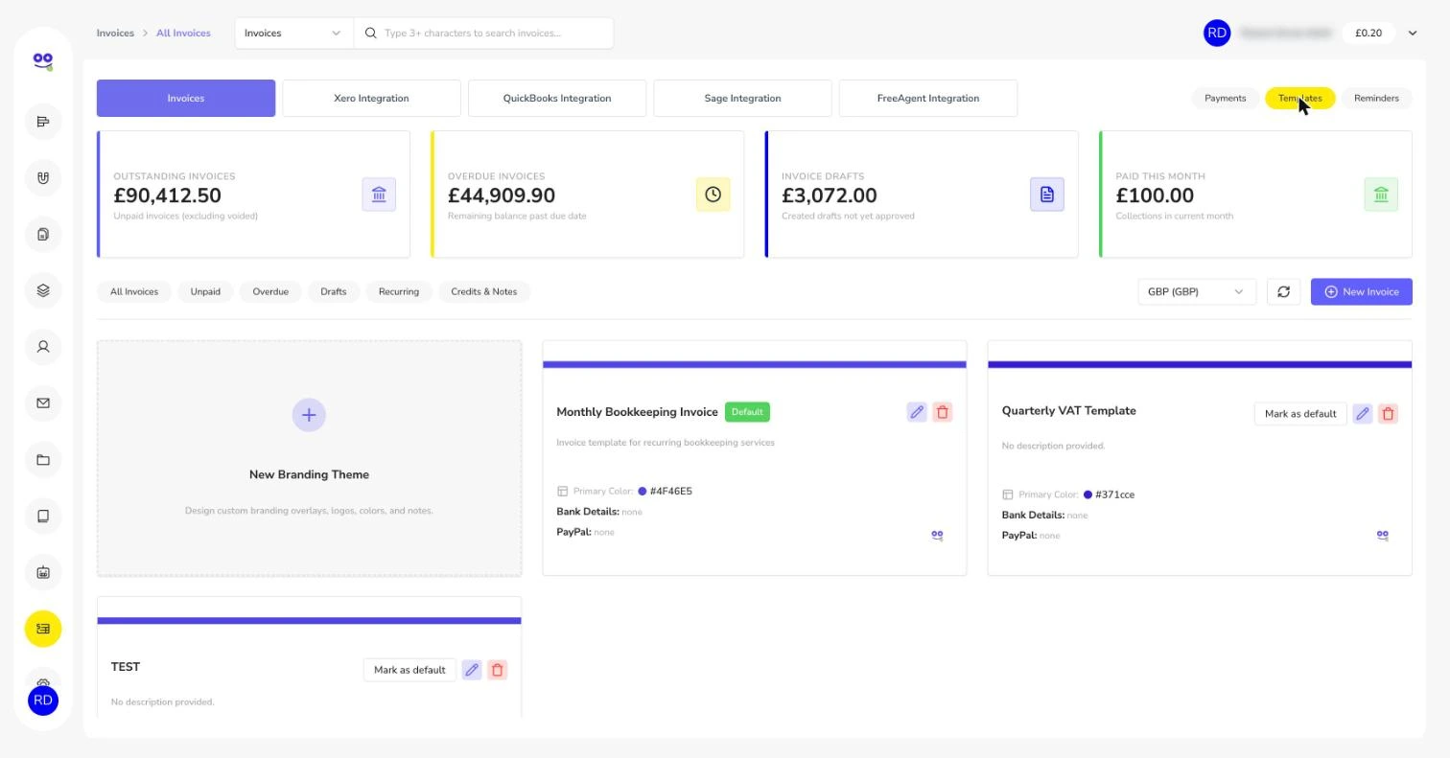The image size is (1450, 758).
Task: Mark Quarterly VAT Template as default
Action: click(x=1300, y=414)
